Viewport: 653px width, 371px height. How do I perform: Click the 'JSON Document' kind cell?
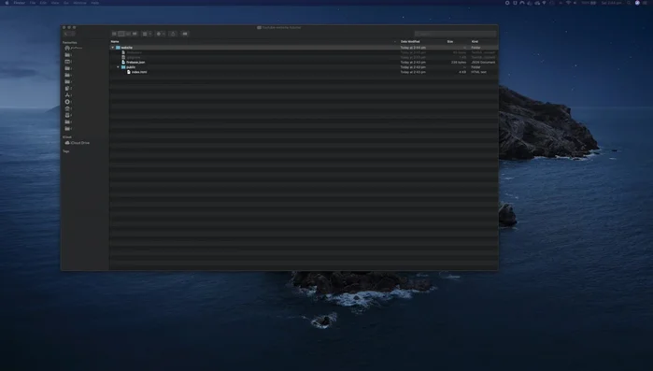pos(483,62)
